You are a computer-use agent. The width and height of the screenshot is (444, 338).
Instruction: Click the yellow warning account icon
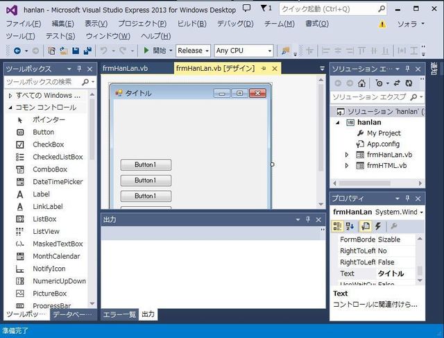coord(382,24)
